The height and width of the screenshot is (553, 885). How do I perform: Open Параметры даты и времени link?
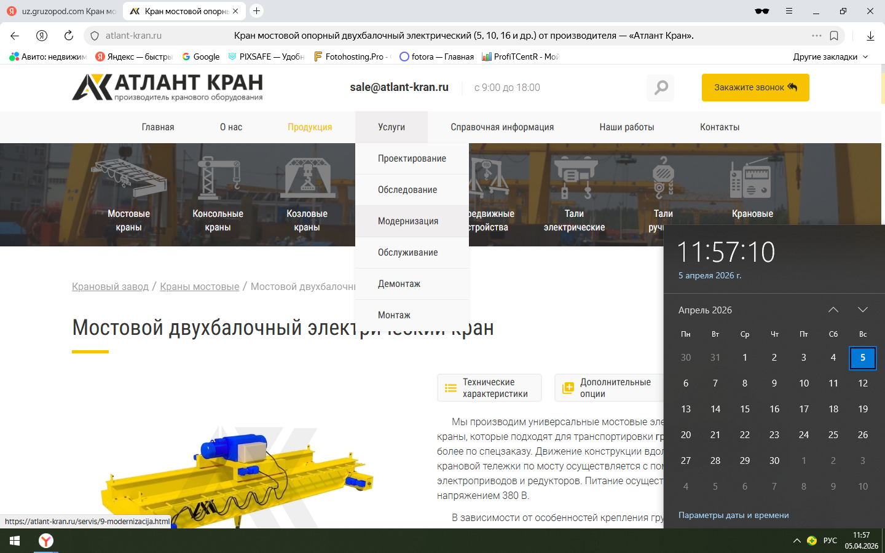coord(733,516)
